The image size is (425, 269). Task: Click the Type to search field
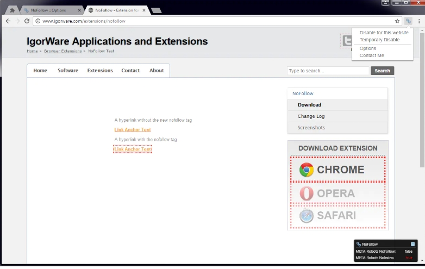pyautogui.click(x=328, y=71)
